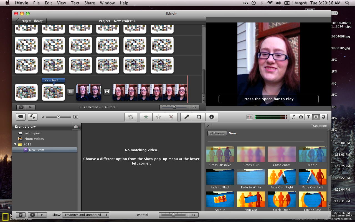Image resolution: width=355 pixels, height=222 pixels.
Task: Open the Wi-Fi status menu
Action: [270, 3]
